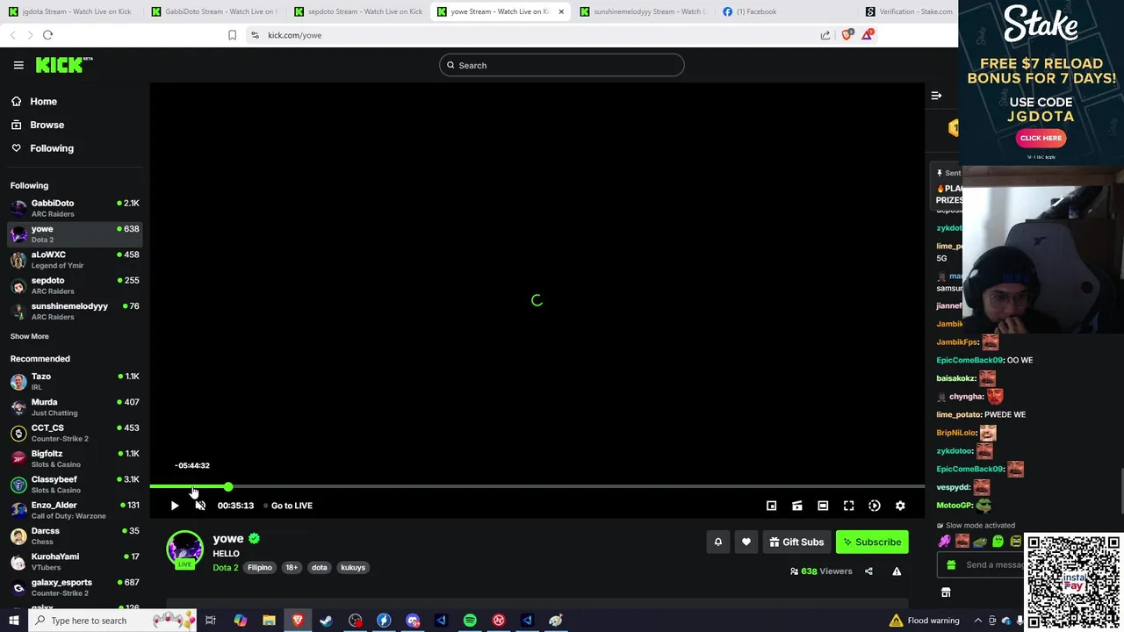This screenshot has width=1124, height=632.
Task: Open the playback speed control
Action: [x=875, y=506]
